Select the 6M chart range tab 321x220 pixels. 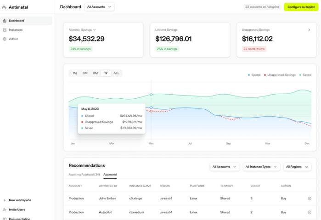click(96, 73)
